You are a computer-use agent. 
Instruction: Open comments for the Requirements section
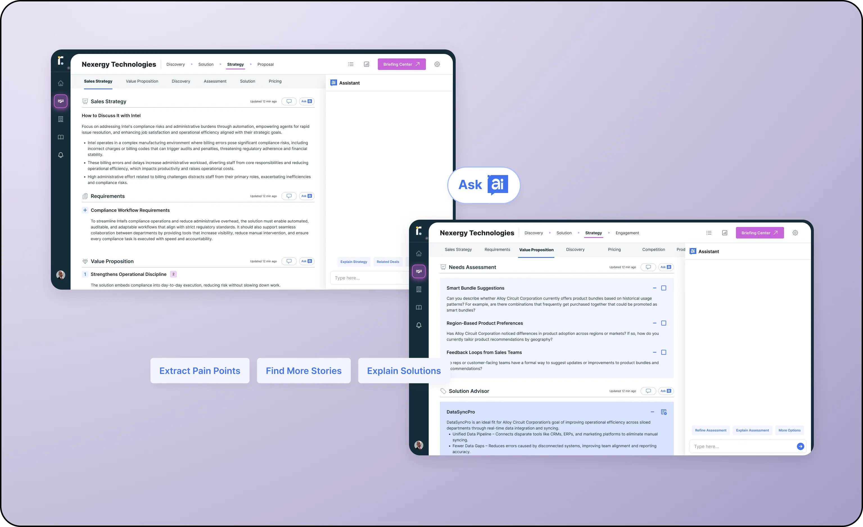(x=289, y=196)
